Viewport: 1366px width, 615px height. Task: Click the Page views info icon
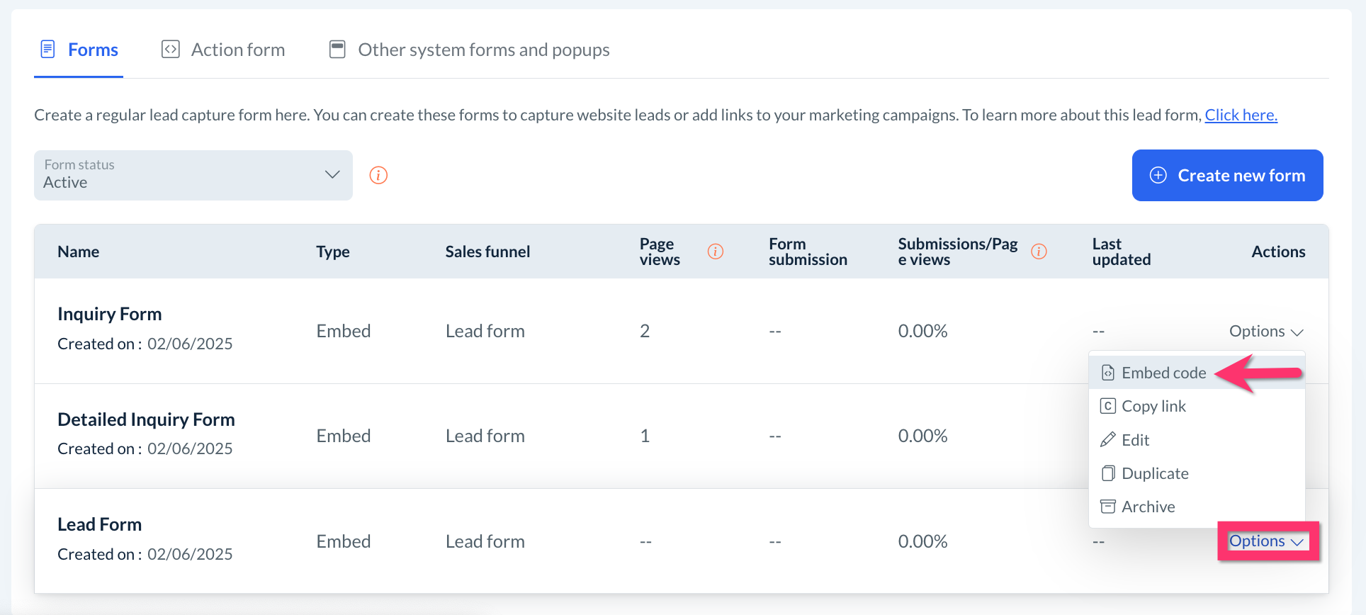tap(716, 252)
